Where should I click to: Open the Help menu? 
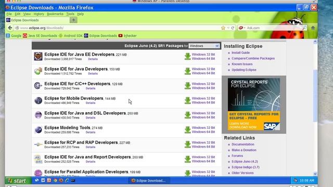point(80,14)
